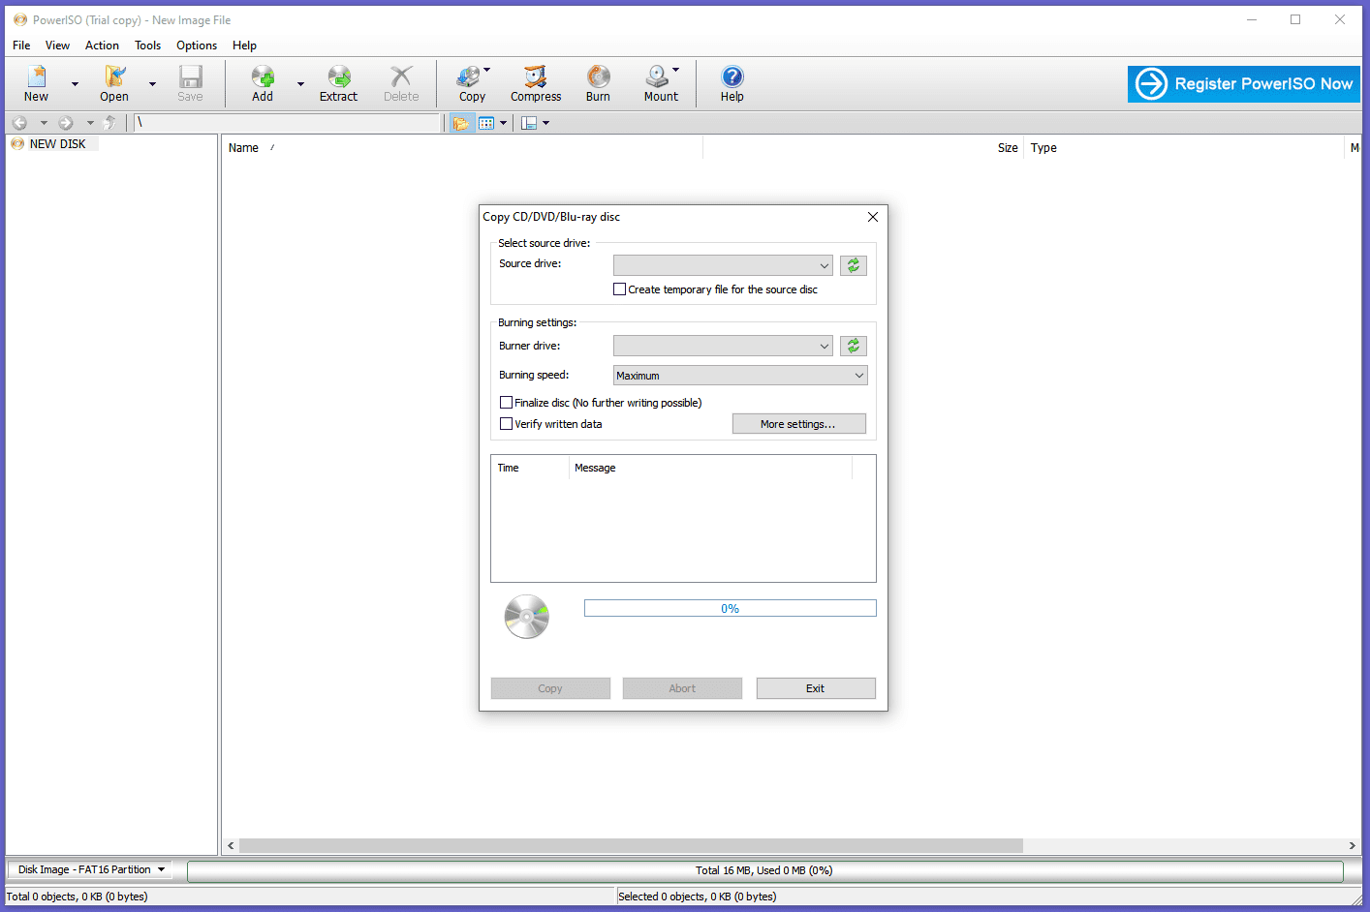
Task: Refresh the burner drive list
Action: tap(854, 346)
